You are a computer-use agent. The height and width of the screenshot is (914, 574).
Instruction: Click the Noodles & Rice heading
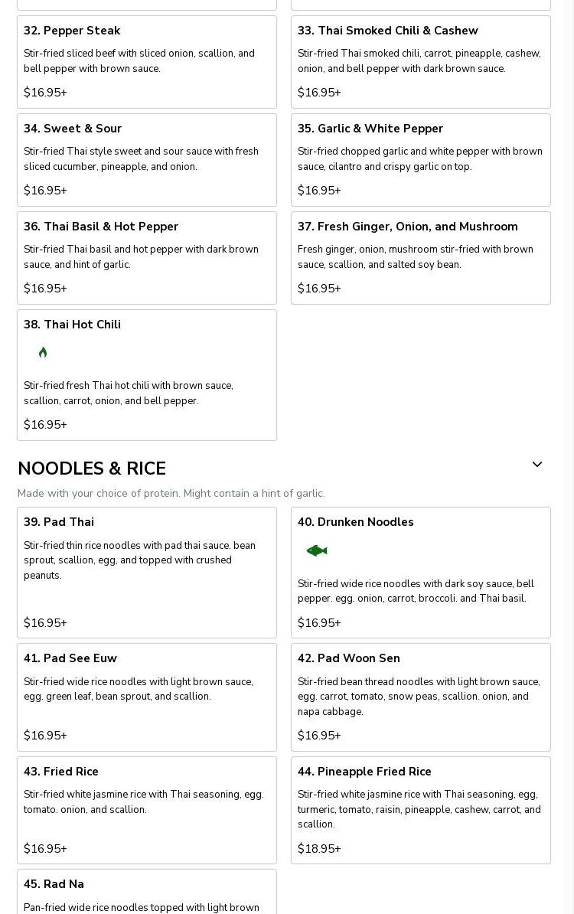coord(92,468)
